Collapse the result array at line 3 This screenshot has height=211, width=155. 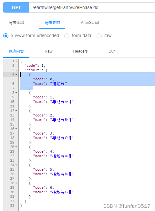[16, 70]
